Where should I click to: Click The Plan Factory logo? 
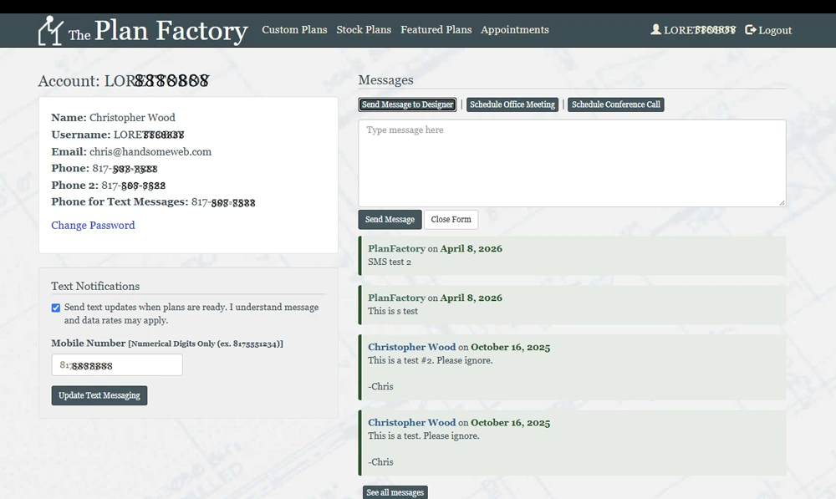[143, 30]
